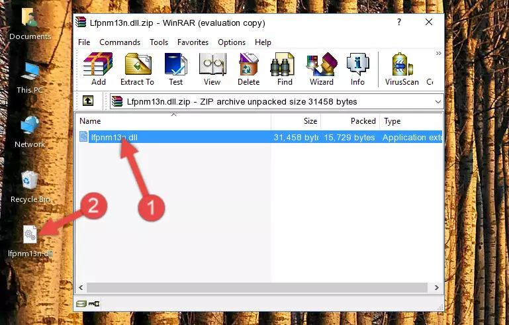
Task: Click the Application extension type cell
Action: (x=412, y=137)
